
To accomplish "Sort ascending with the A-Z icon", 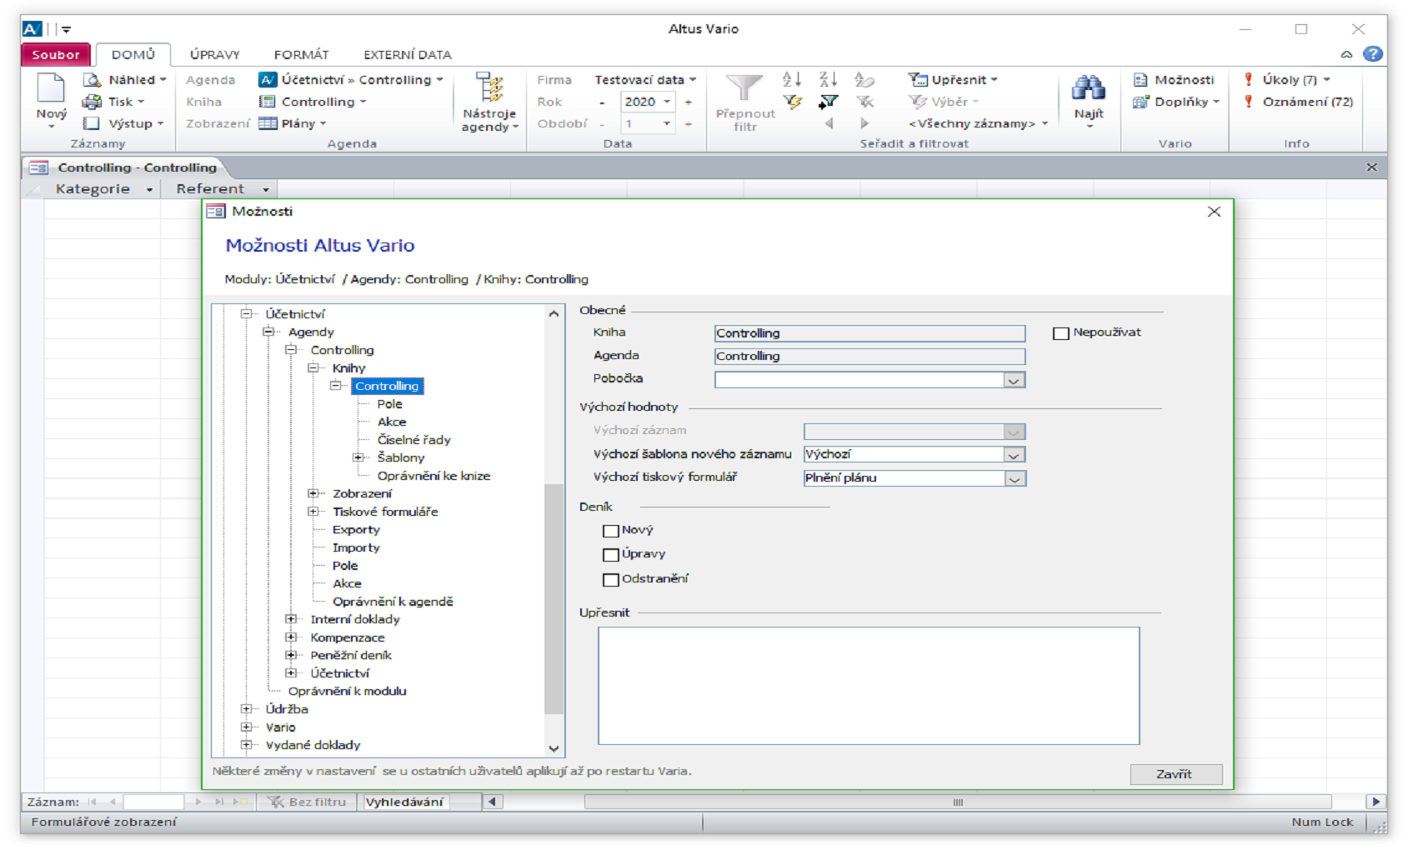I will pos(792,80).
